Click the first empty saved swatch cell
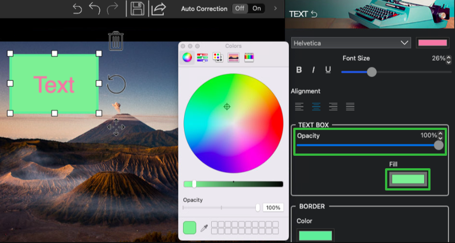 (214, 224)
